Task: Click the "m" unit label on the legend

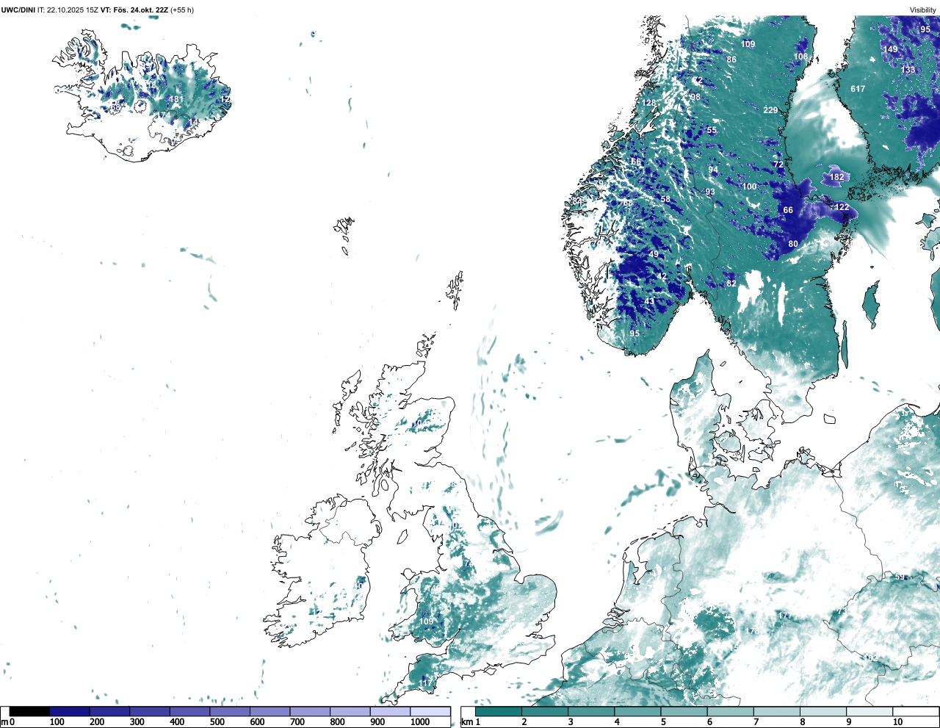Action: pyautogui.click(x=4, y=722)
